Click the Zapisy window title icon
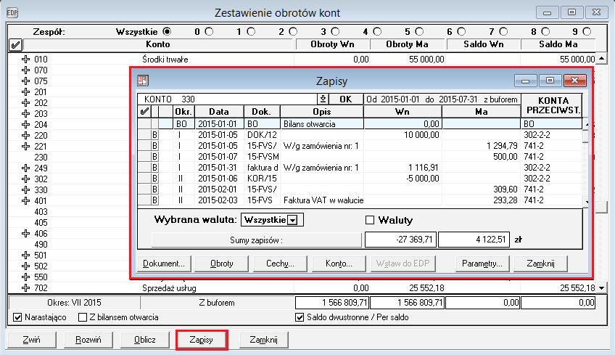This screenshot has width=615, height=355. (142, 81)
